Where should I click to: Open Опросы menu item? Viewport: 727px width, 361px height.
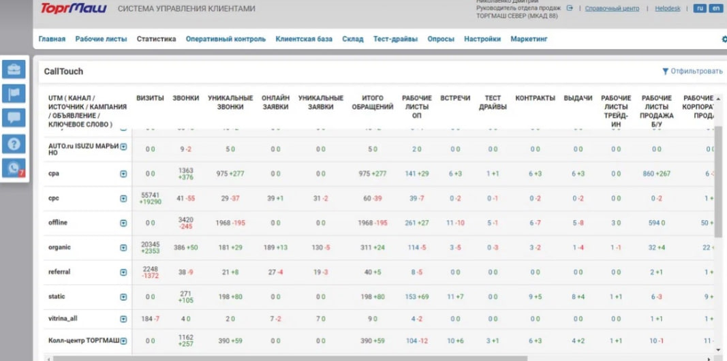click(440, 39)
